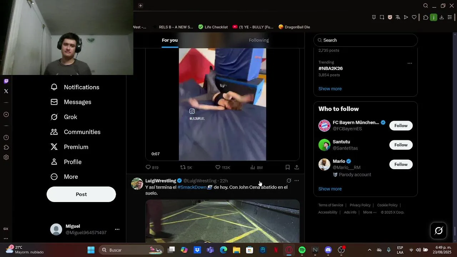Screen dimensions: 457x257
Task: Click the pin icon in the address bar
Action: (374, 17)
